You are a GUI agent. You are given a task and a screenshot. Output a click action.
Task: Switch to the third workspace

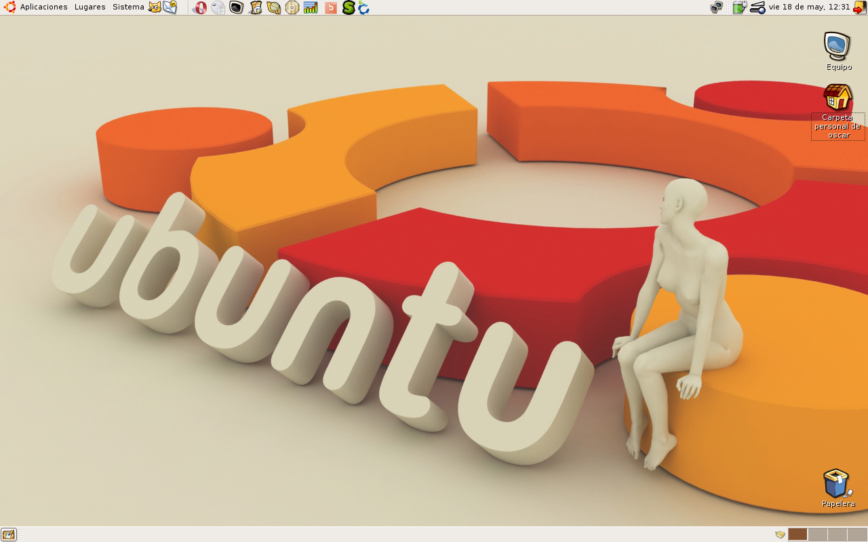[837, 535]
